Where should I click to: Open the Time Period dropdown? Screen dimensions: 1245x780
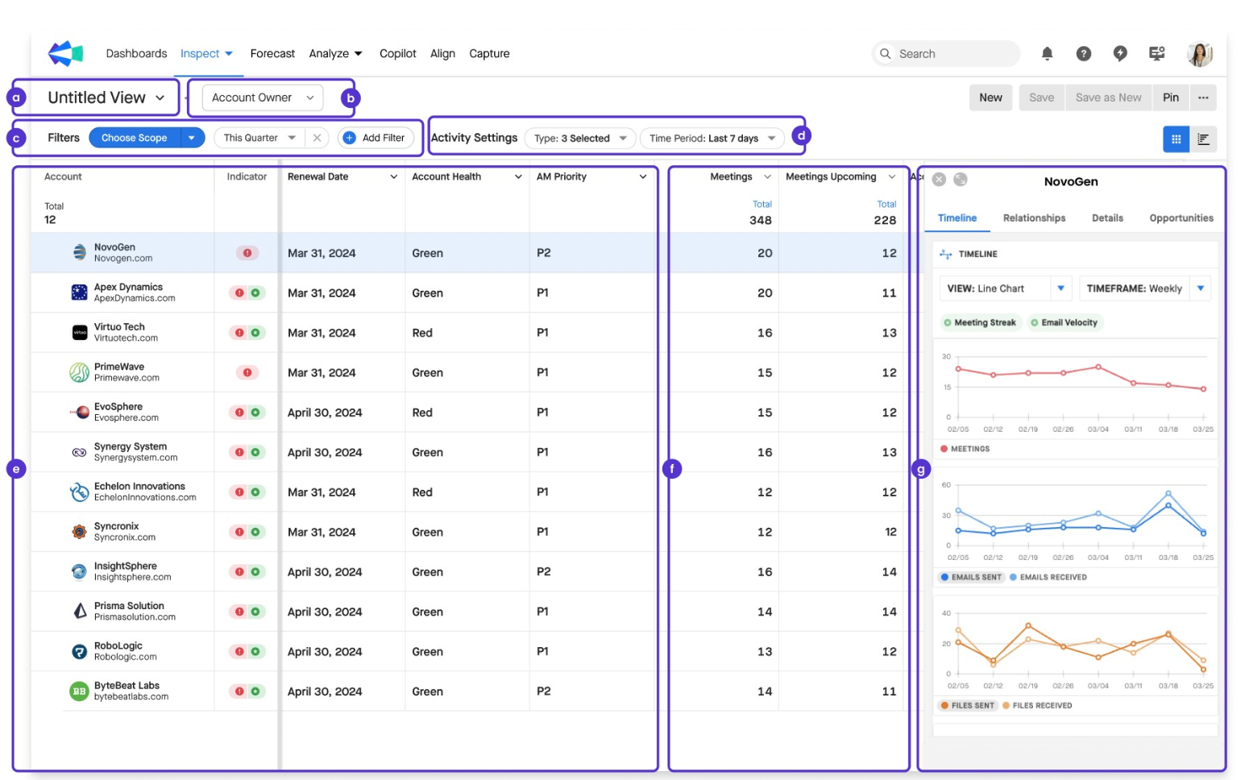pos(712,138)
